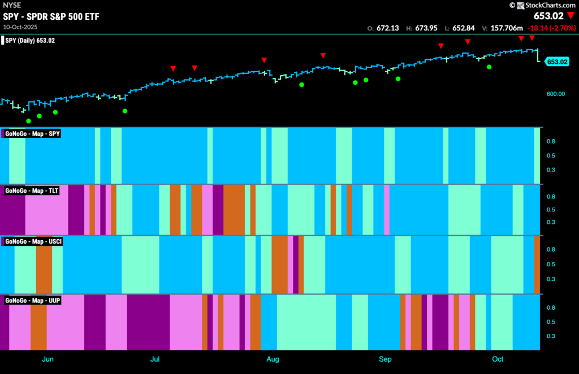Click the SPY - SPDR S&P 500 ETF title
Image resolution: width=579 pixels, height=374 pixels.
coord(51,16)
